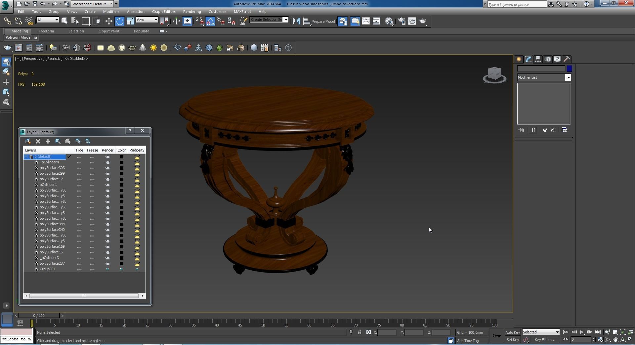Image resolution: width=635 pixels, height=345 pixels.
Task: Open the Utilities hammer panel tab
Action: pyautogui.click(x=567, y=59)
